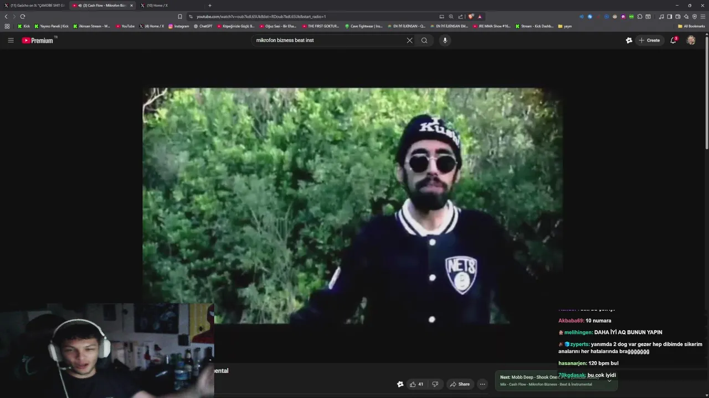Clear the search box text

coord(409,40)
